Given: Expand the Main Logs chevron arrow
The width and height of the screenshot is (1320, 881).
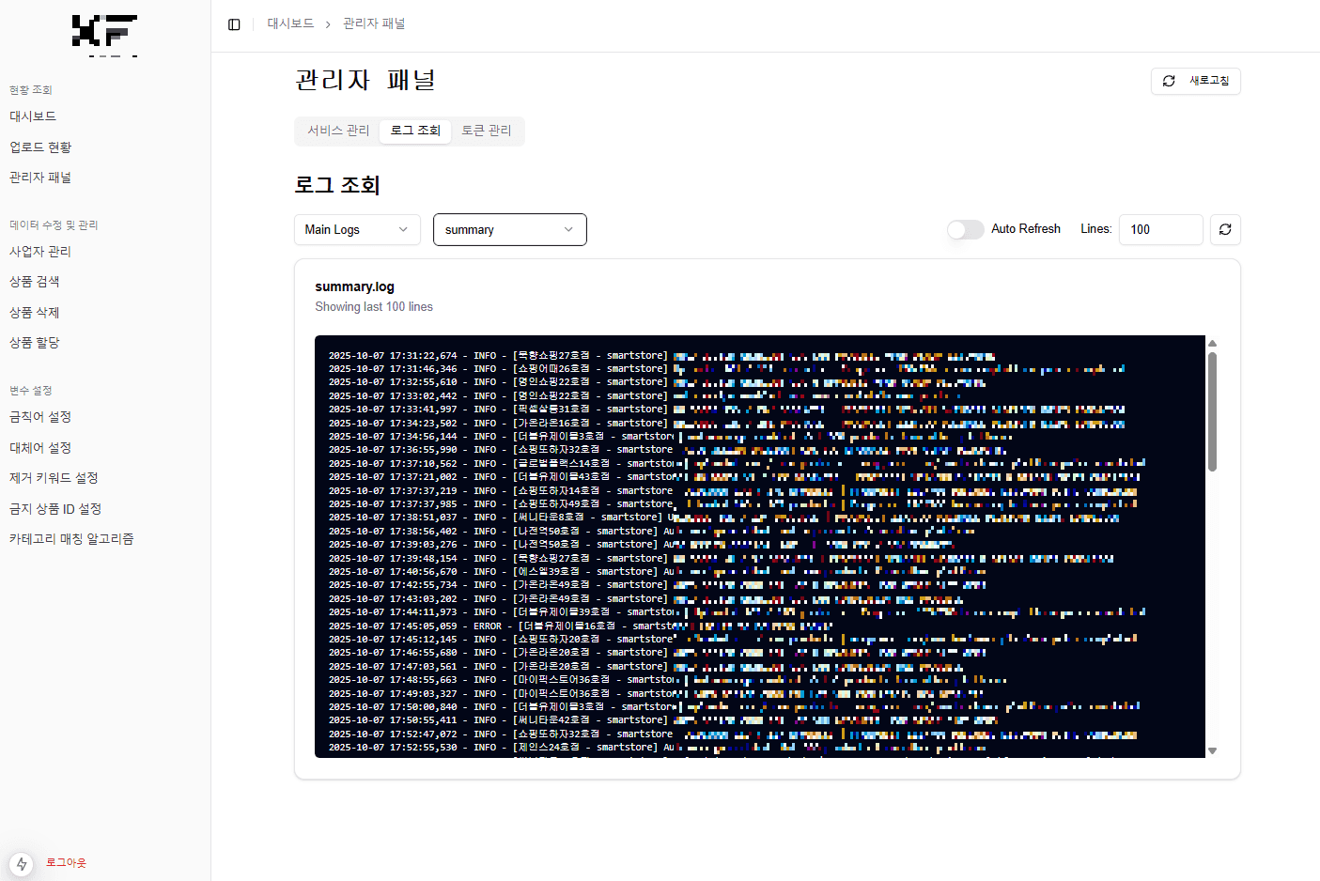Looking at the screenshot, I should [404, 229].
